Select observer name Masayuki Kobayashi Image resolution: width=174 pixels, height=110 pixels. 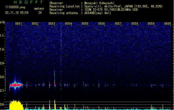[x=99, y=3]
